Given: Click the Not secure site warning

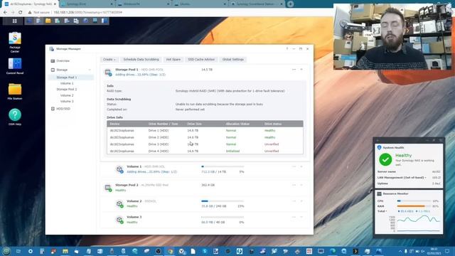Looking at the screenshot, I should click(38, 13).
